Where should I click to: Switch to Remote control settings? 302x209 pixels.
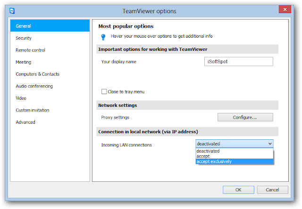(x=50, y=50)
